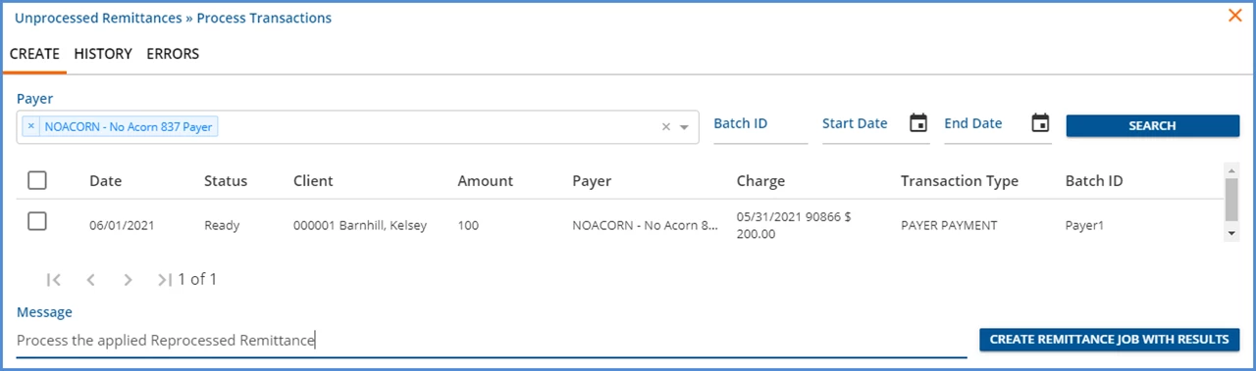
Task: Go to previous page of results
Action: click(90, 279)
